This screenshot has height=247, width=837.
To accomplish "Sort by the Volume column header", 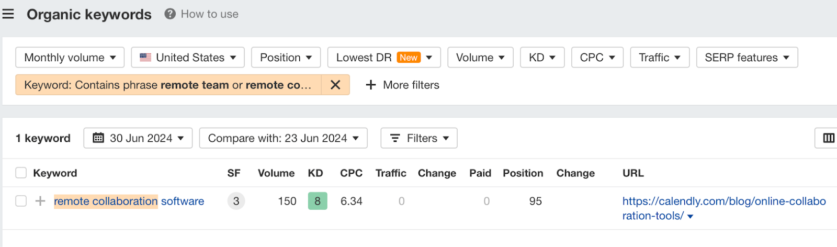I will coord(276,173).
